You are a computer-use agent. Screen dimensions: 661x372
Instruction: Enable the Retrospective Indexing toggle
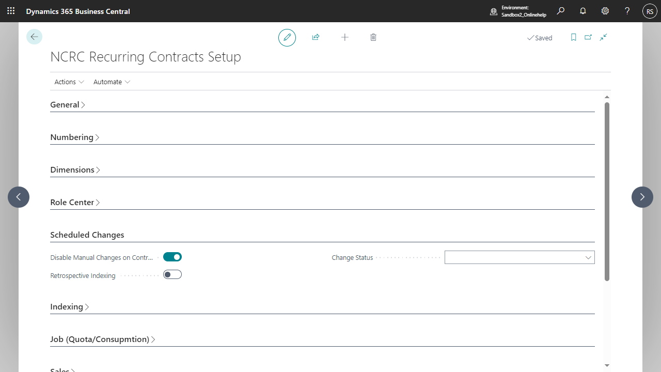click(172, 274)
